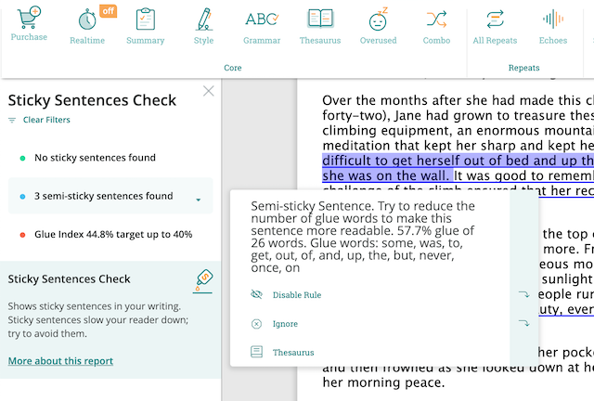
Task: Click the sticky glue bottle icon
Action: coord(203,281)
